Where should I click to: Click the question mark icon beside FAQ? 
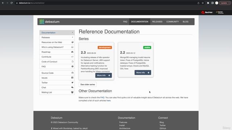tap(72, 66)
